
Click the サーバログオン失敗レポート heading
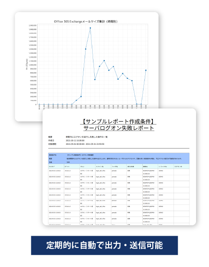pyautogui.click(x=119, y=128)
